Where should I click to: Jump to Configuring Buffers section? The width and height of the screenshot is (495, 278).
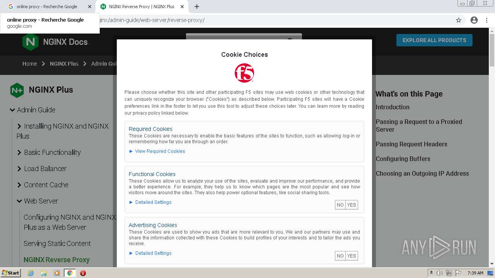pyautogui.click(x=403, y=159)
